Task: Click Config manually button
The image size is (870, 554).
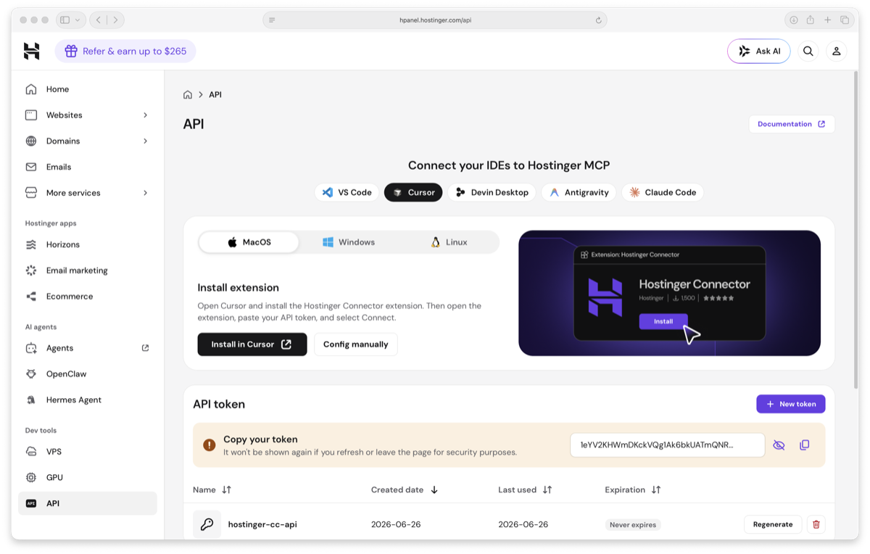Action: point(355,344)
